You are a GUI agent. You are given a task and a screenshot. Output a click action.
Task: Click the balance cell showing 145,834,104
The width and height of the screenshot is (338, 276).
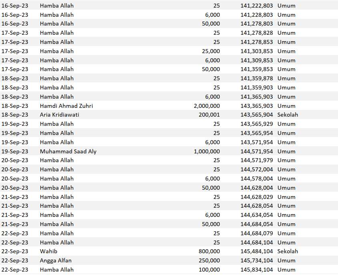point(257,270)
